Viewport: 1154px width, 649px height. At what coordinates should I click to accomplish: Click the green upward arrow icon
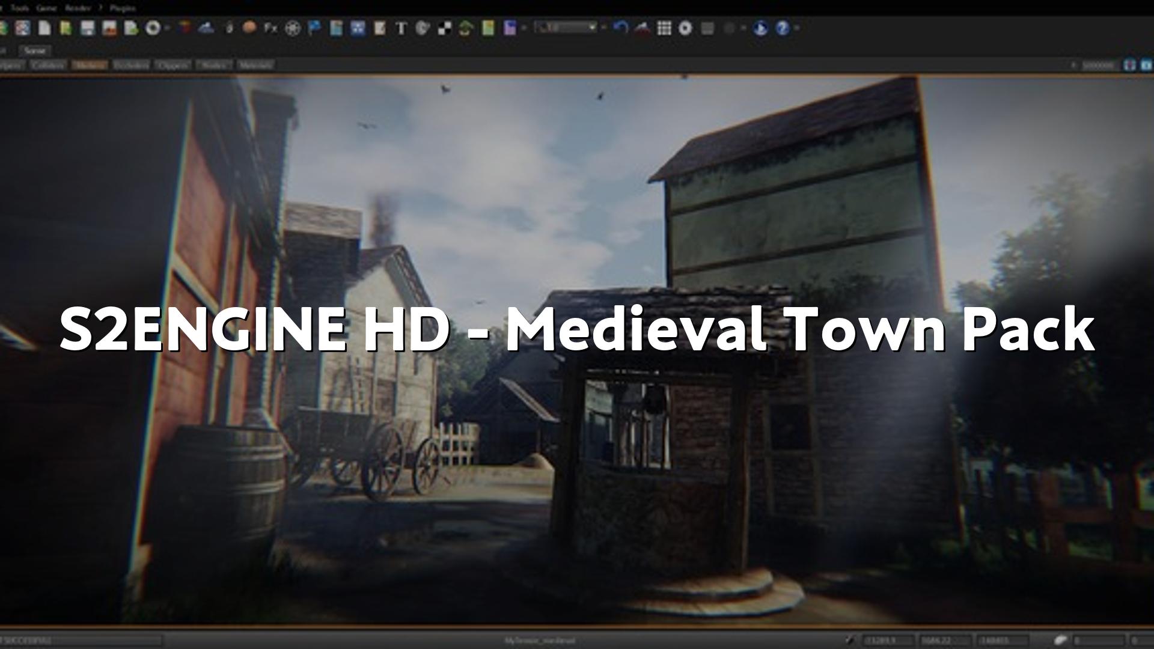pos(466,28)
